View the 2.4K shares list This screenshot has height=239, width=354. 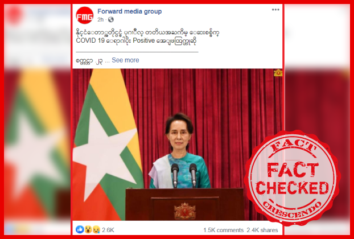click(262, 230)
